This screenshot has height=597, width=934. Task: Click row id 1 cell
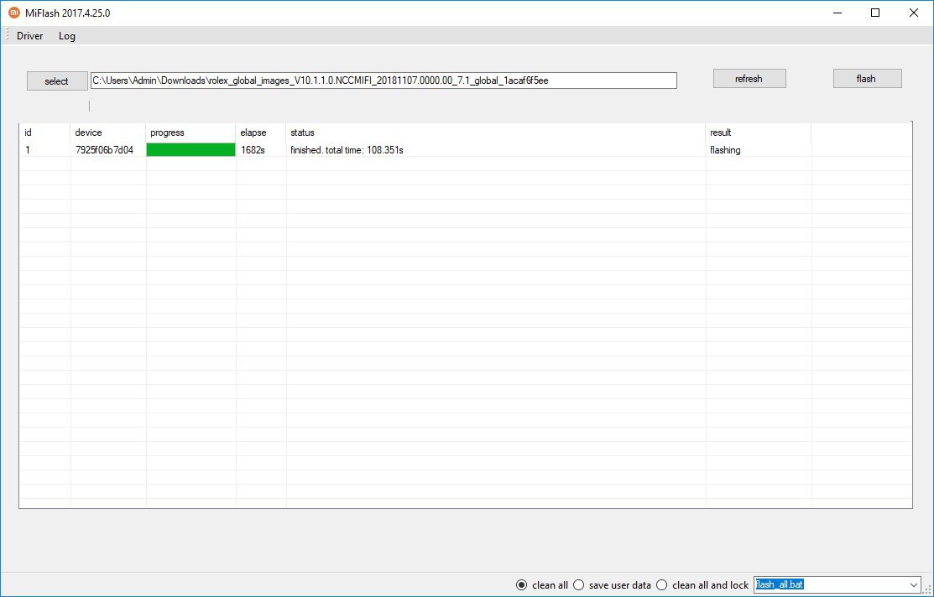[28, 150]
